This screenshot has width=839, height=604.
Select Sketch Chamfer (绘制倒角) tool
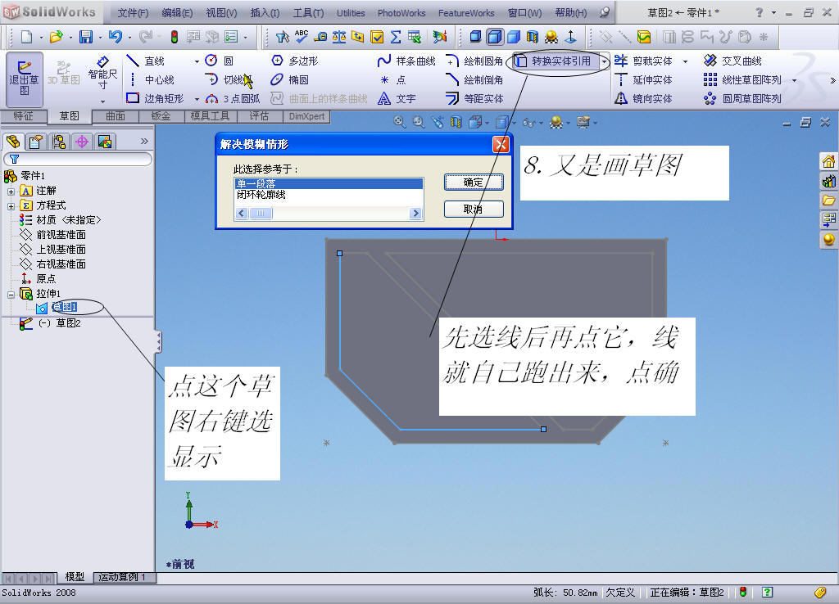point(474,79)
